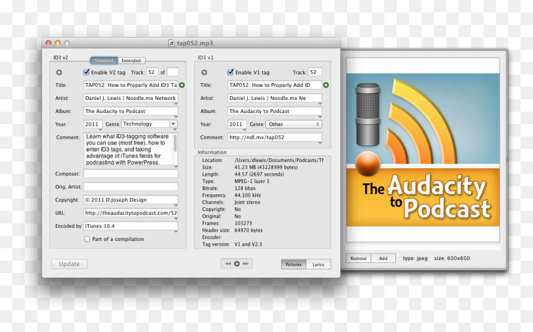Click the V1 Title field
Screen dimensions: 533x332
coord(275,85)
